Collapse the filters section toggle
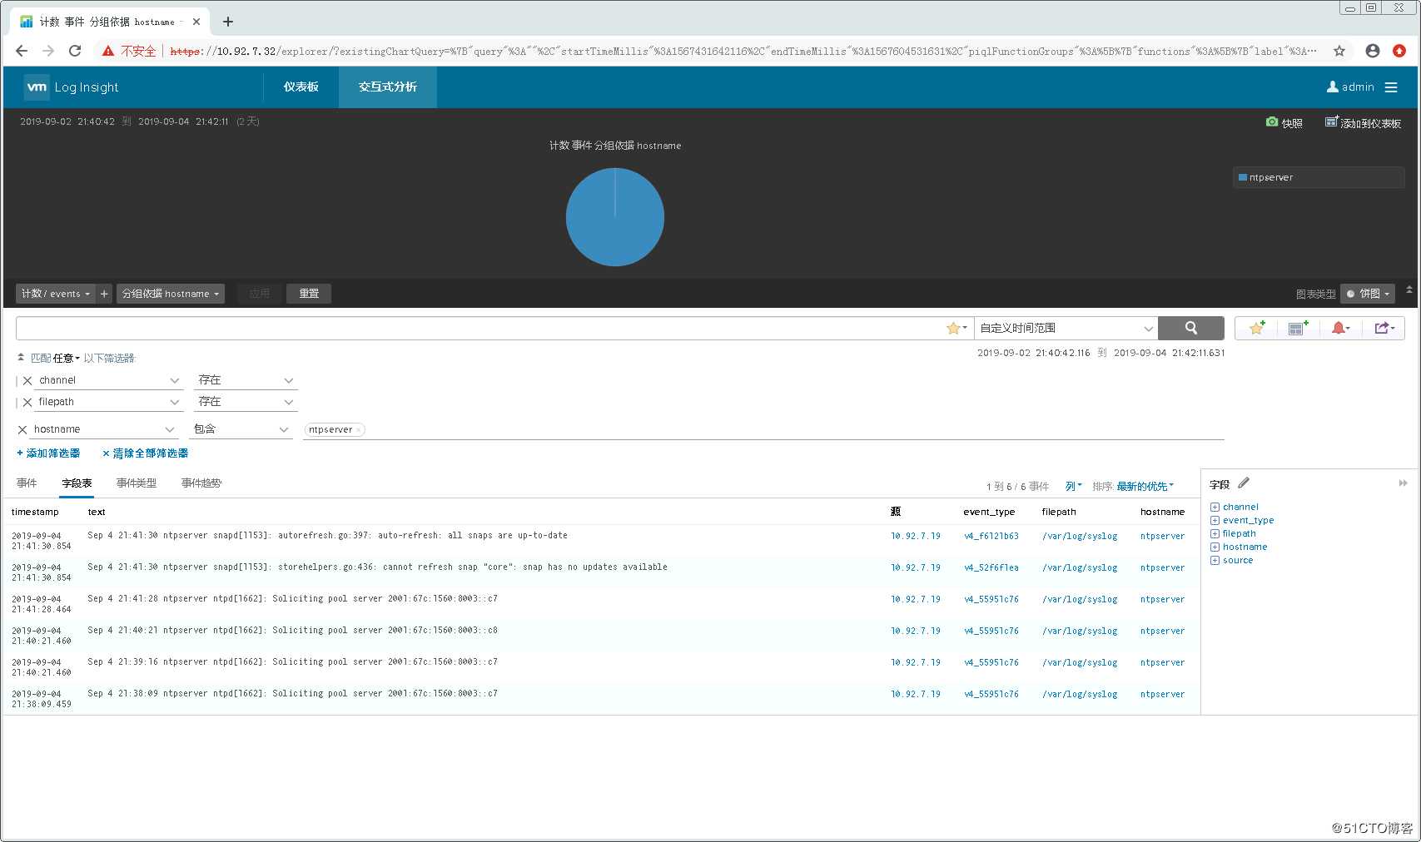 pyautogui.click(x=21, y=358)
